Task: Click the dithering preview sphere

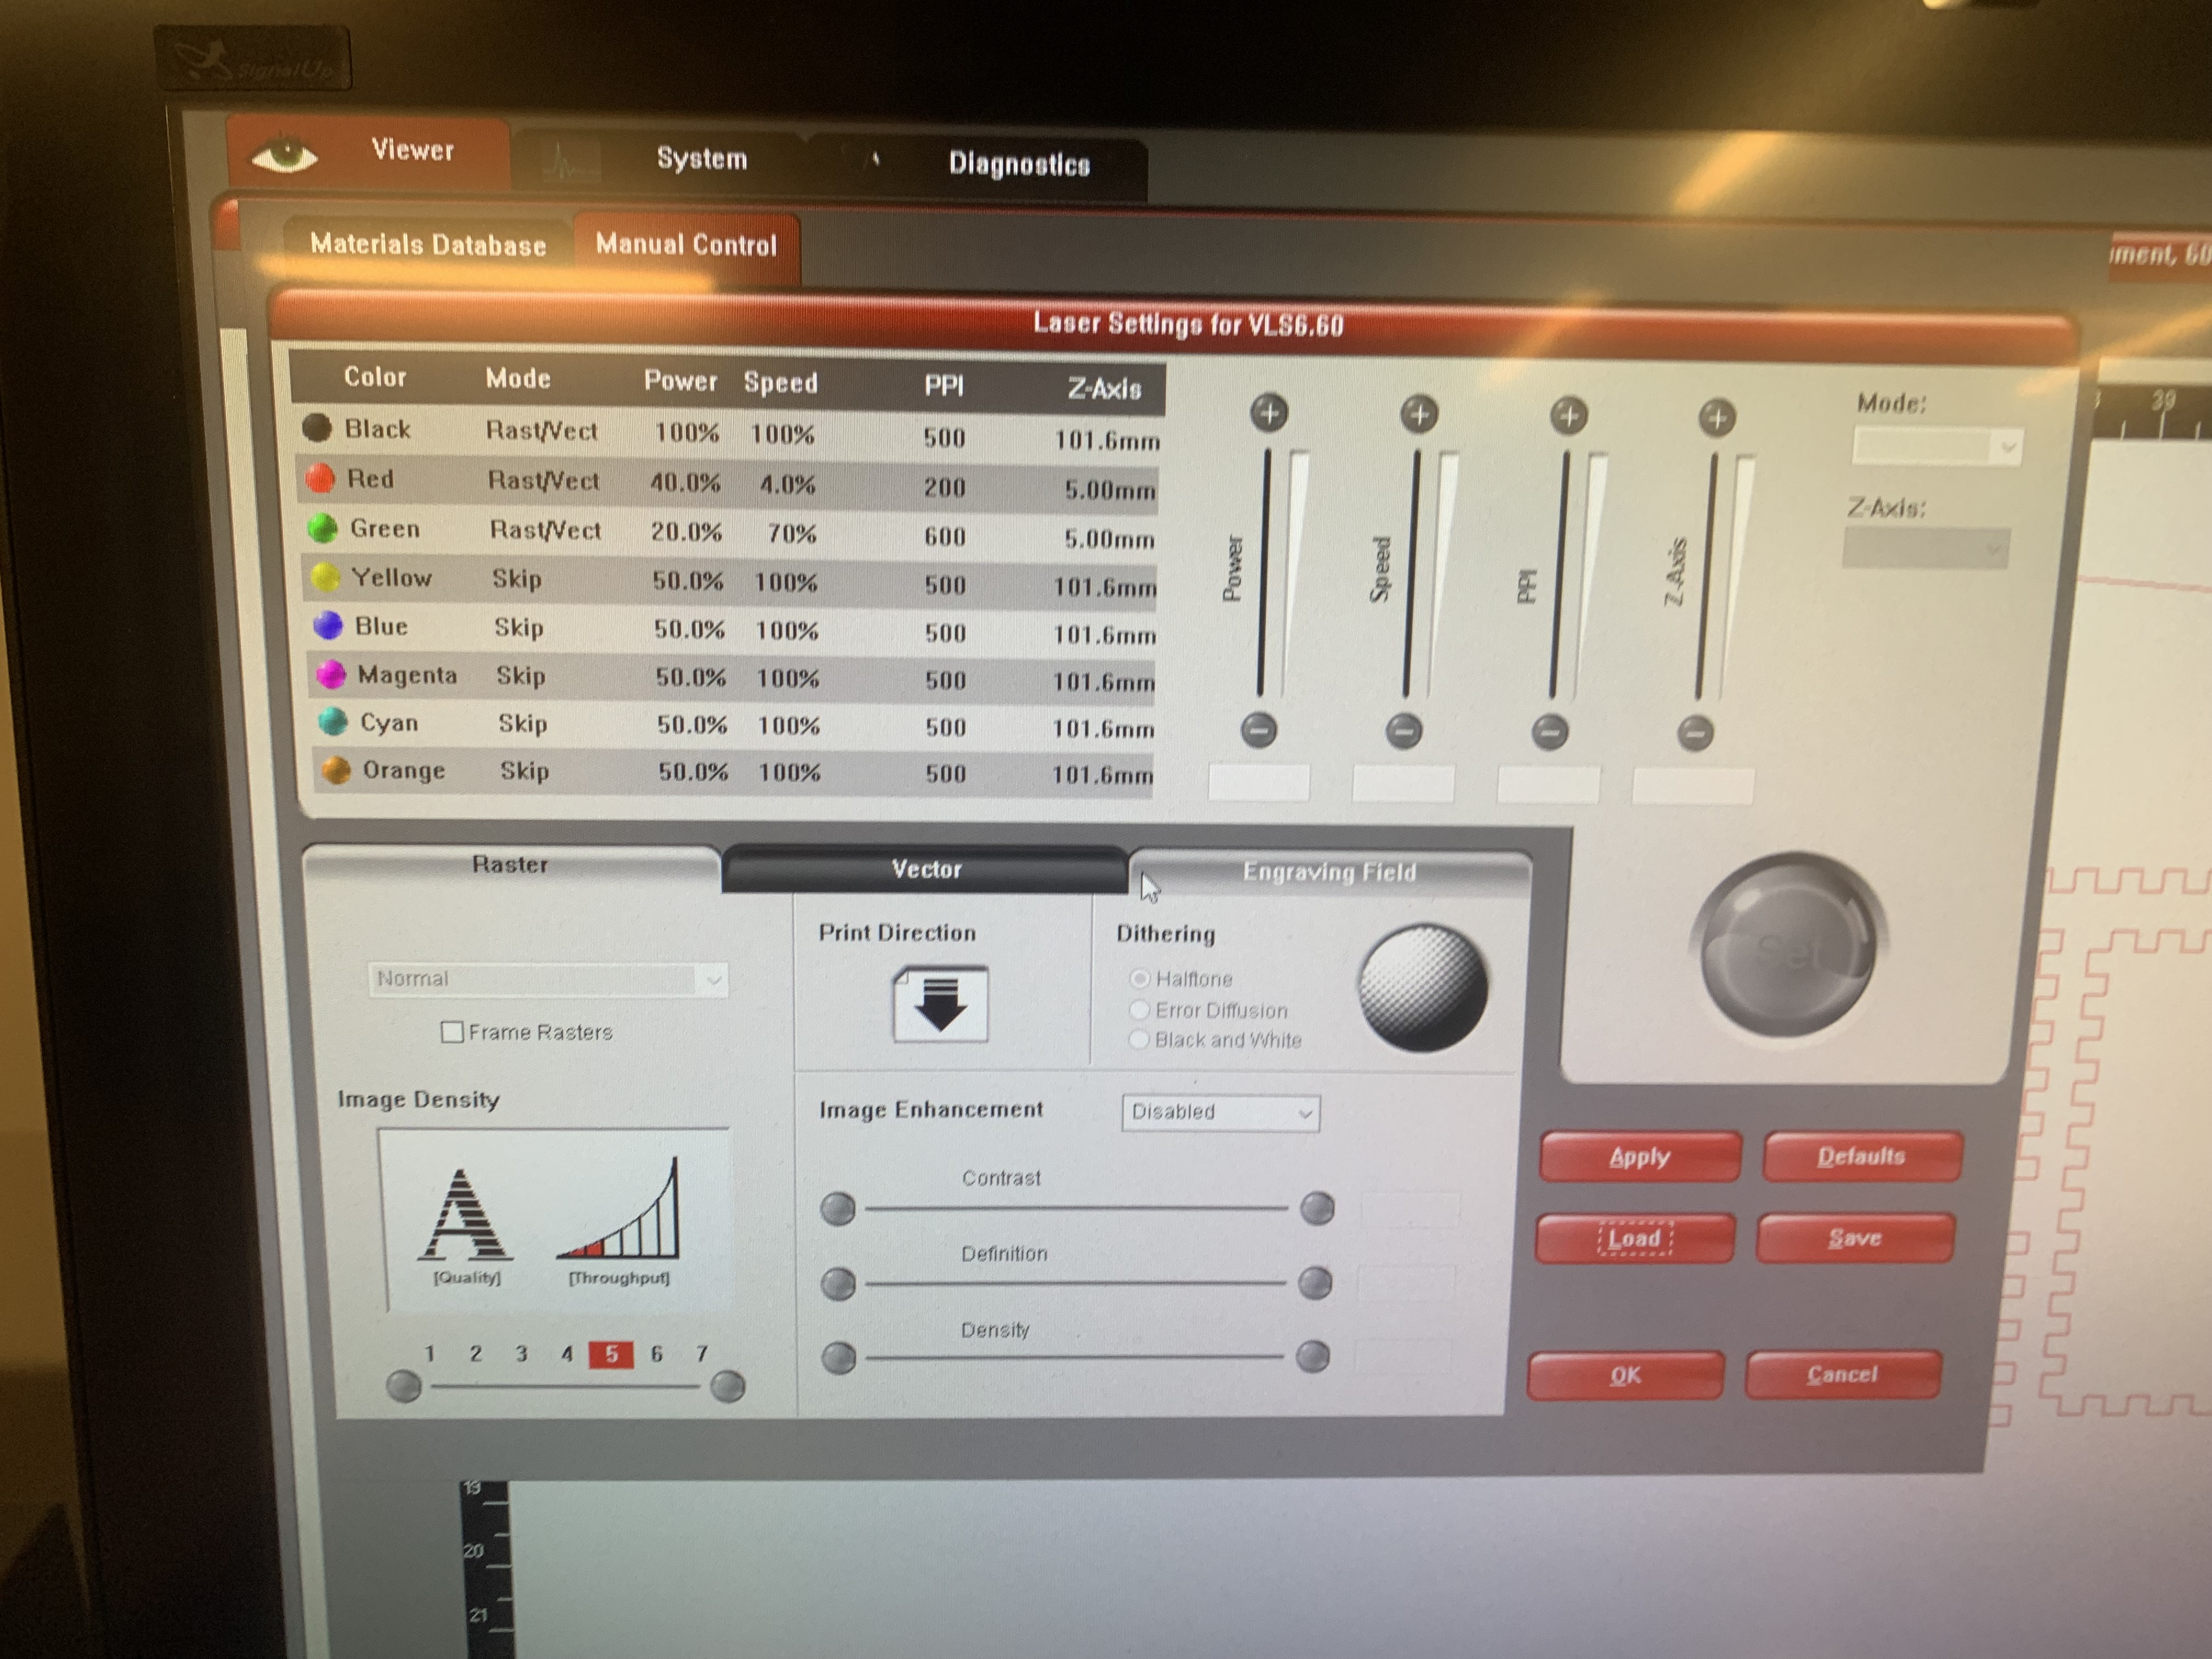Action: pyautogui.click(x=1422, y=988)
